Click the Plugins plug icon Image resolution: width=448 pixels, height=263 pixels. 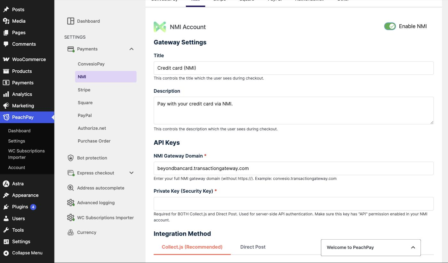pyautogui.click(x=6, y=207)
